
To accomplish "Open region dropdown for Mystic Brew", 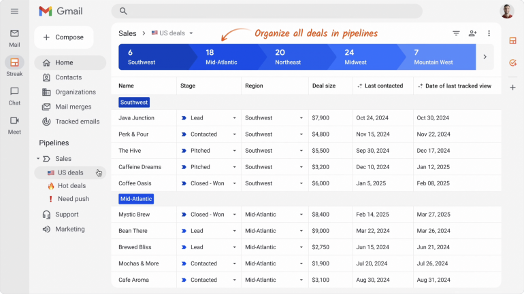I will 301,215.
